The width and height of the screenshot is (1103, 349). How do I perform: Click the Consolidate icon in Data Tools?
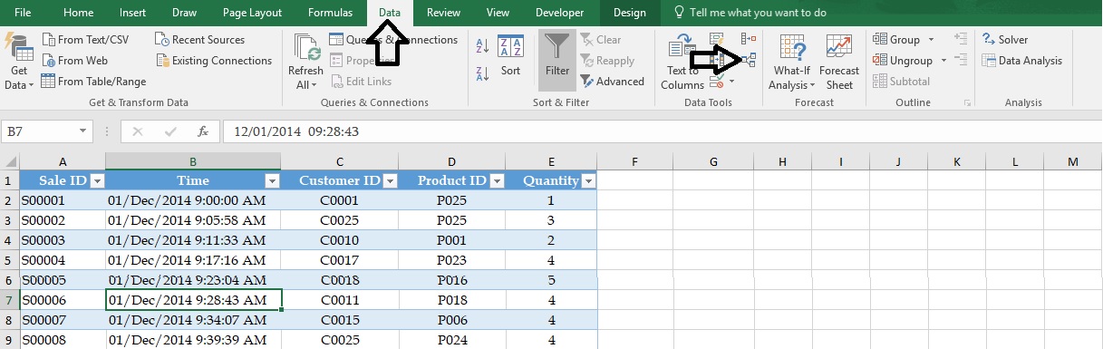tap(748, 40)
